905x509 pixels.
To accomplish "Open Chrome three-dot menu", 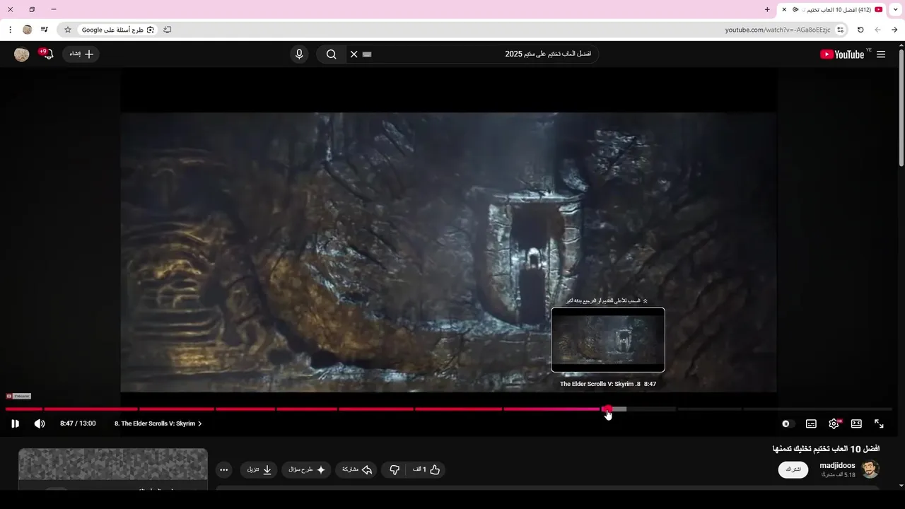I will [10, 30].
